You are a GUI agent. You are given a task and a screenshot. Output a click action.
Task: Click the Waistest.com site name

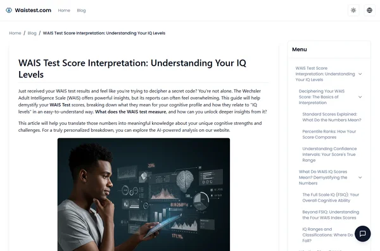click(33, 10)
